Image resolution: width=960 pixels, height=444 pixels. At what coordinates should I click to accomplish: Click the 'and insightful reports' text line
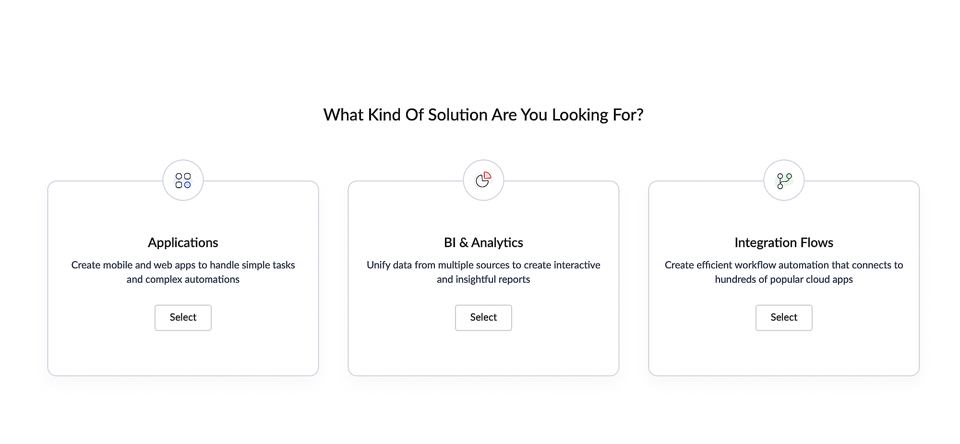(483, 279)
